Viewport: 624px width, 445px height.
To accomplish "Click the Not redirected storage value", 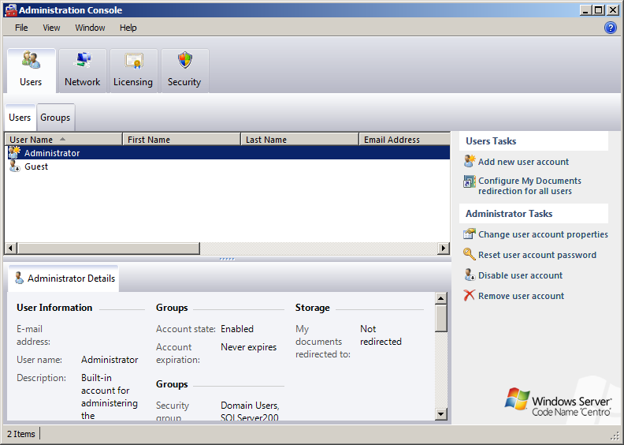I will (381, 335).
